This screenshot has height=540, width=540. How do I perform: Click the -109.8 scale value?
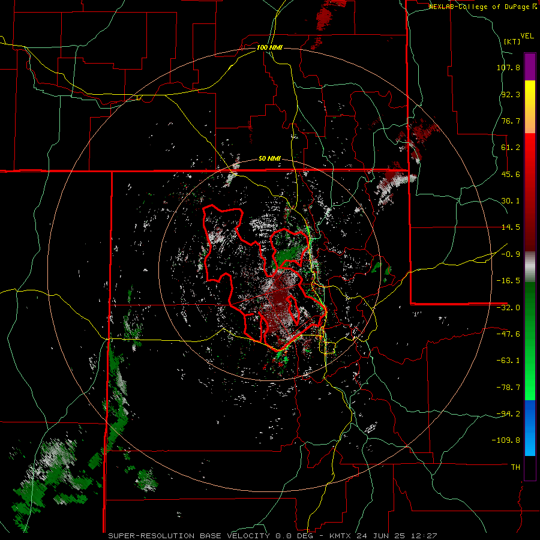506,440
